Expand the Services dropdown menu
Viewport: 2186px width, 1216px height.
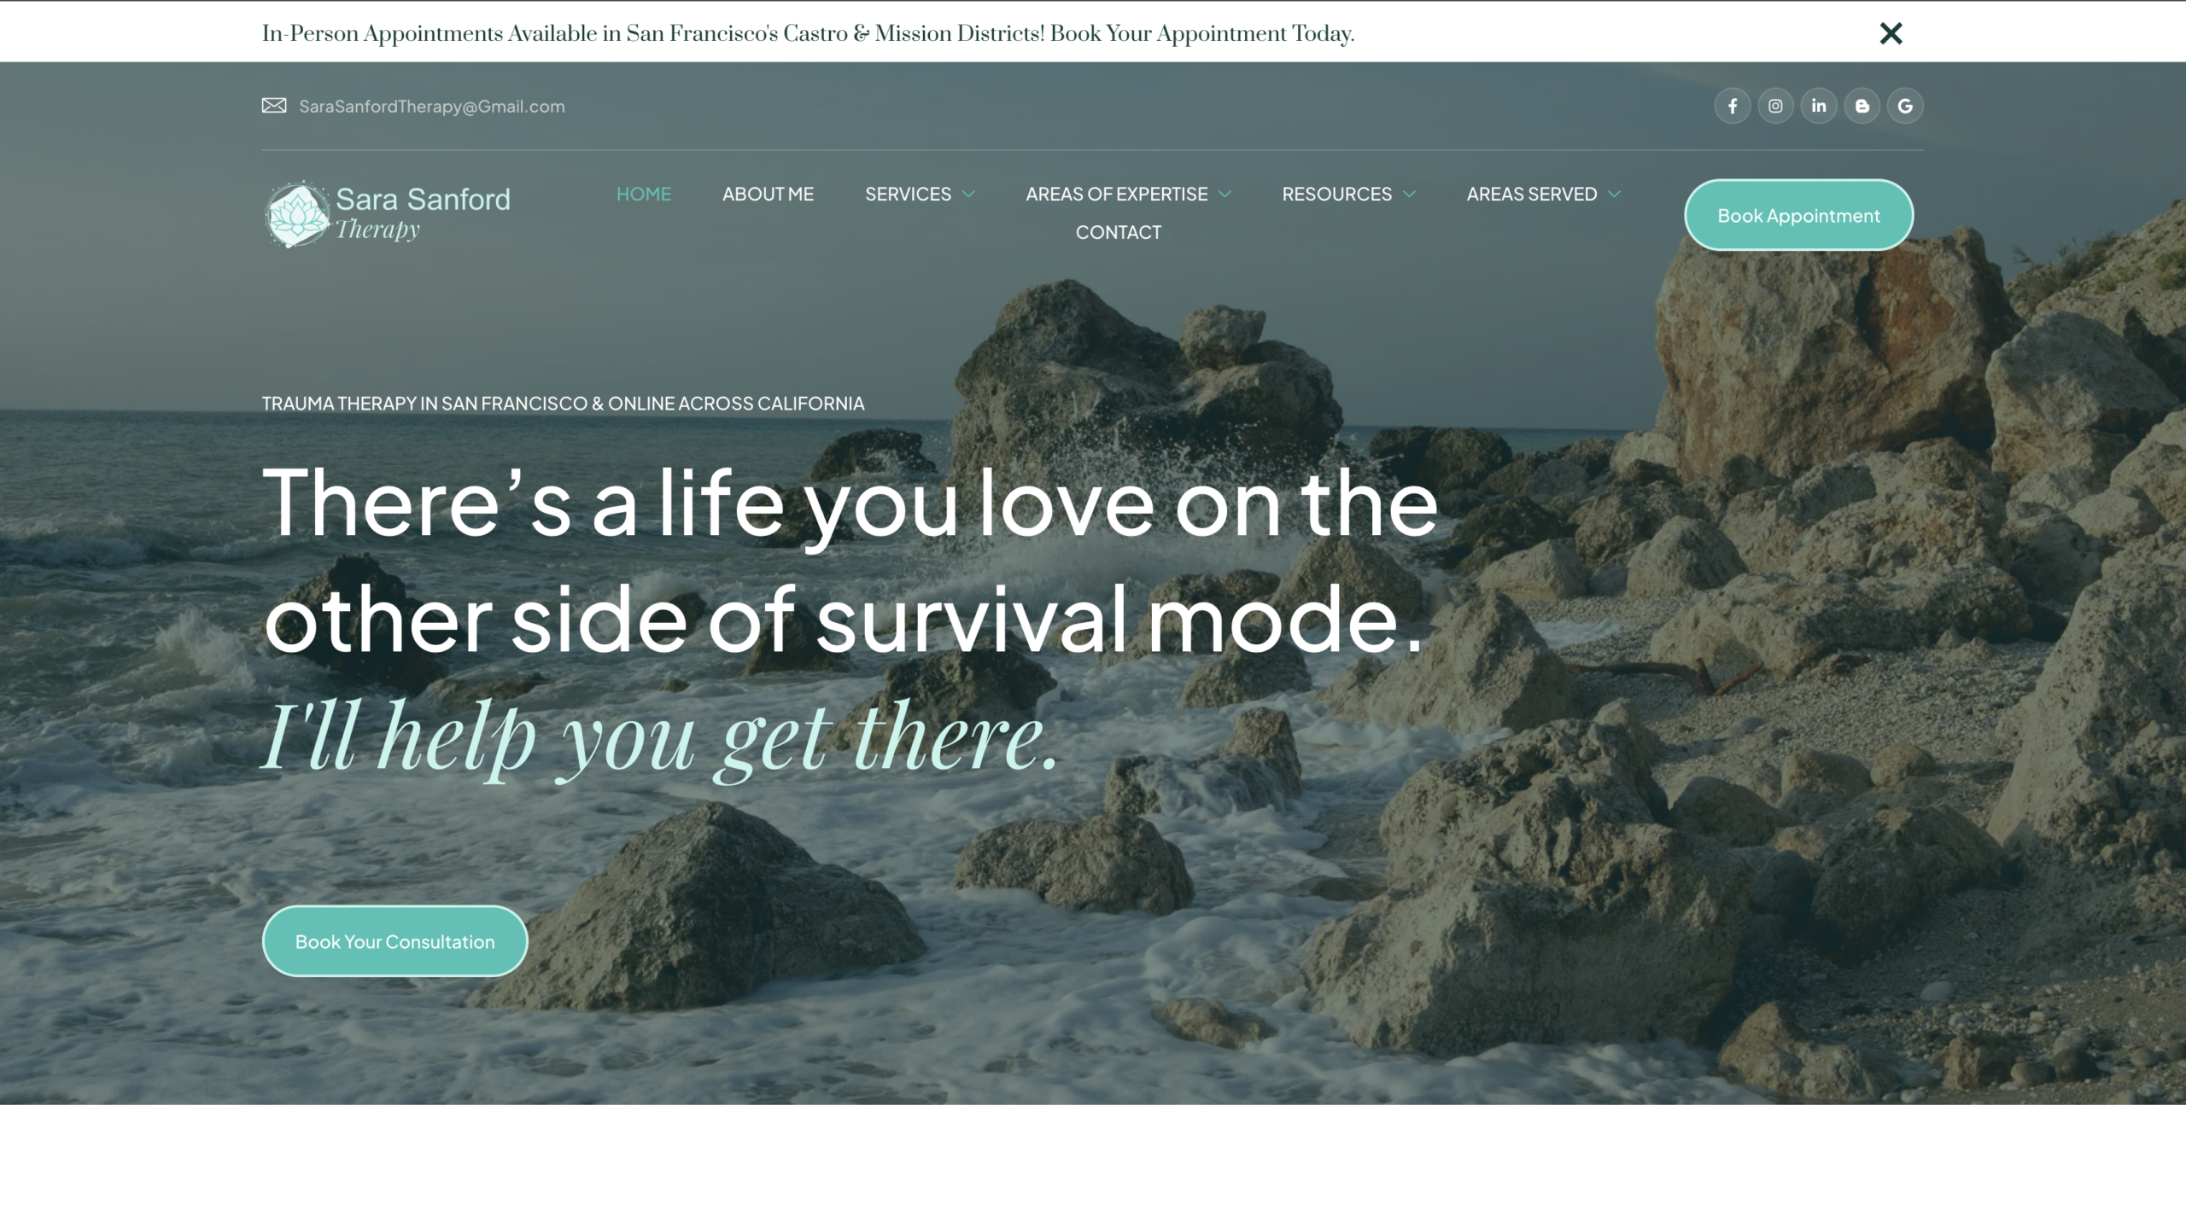tap(920, 194)
